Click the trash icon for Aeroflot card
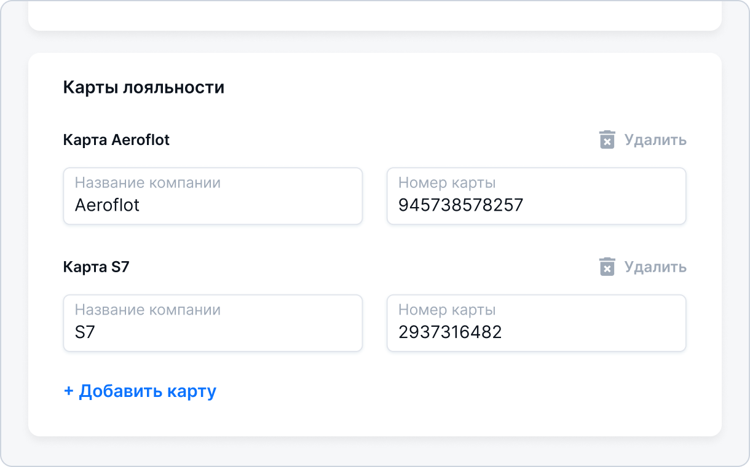750x467 pixels. 607,140
